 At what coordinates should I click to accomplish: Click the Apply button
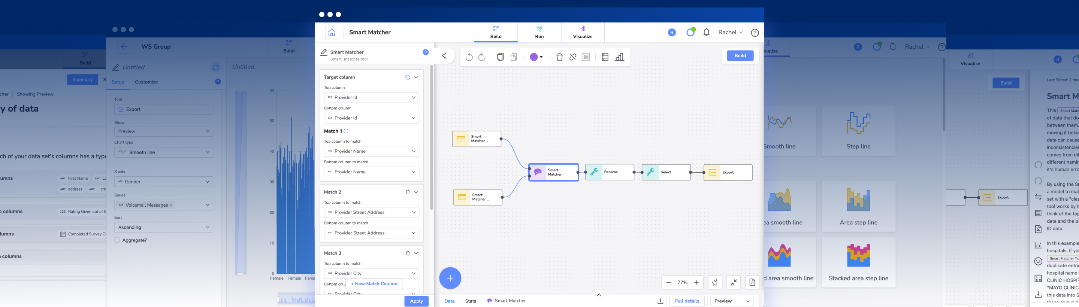click(x=416, y=301)
